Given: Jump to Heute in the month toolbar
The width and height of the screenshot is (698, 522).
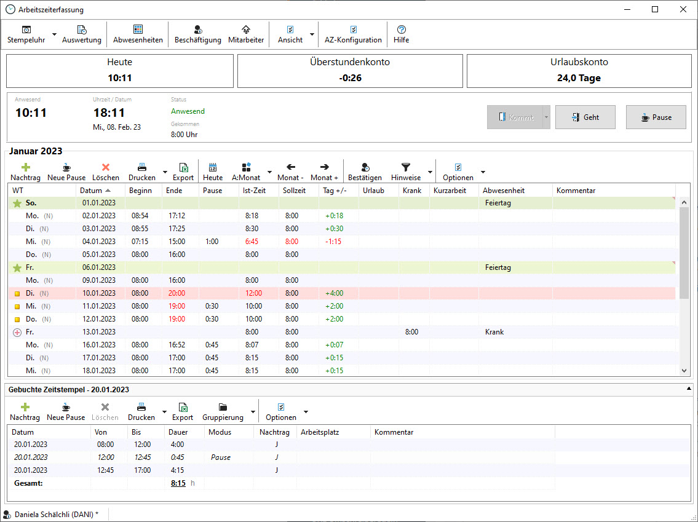Looking at the screenshot, I should [x=213, y=172].
